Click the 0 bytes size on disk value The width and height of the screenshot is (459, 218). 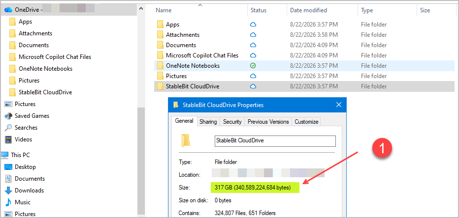click(x=223, y=200)
